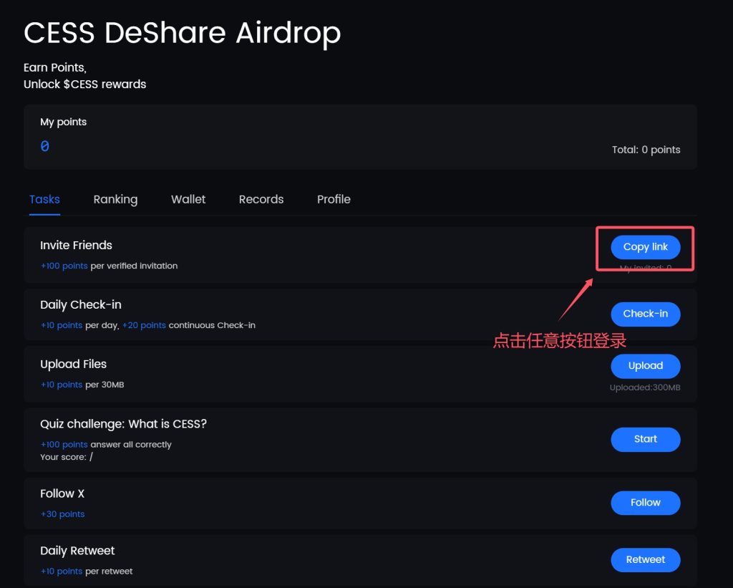Go to the Records tab
The image size is (733, 588).
tap(261, 199)
